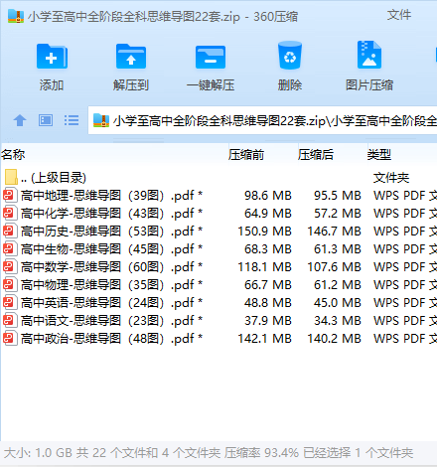Viewport: 437px width, 467px height.
Task: Switch to thumbnail view icon
Action: point(46,120)
